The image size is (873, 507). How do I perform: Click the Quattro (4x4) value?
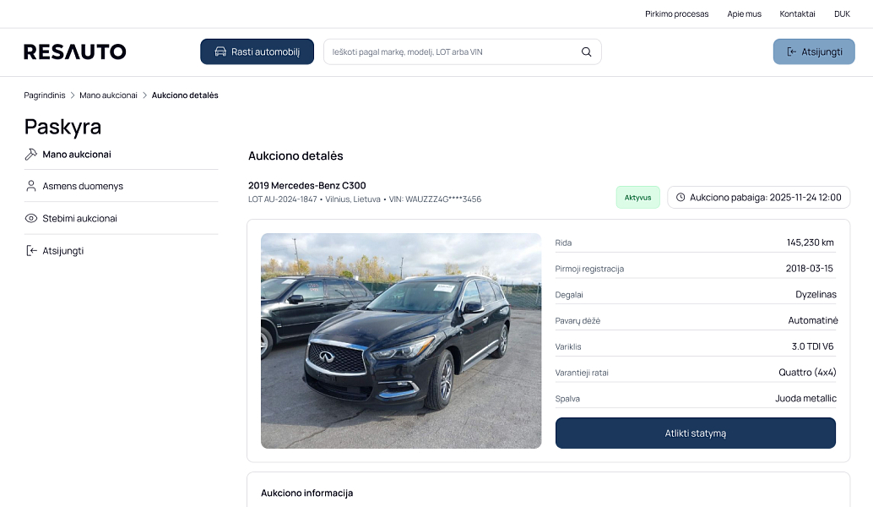(807, 373)
